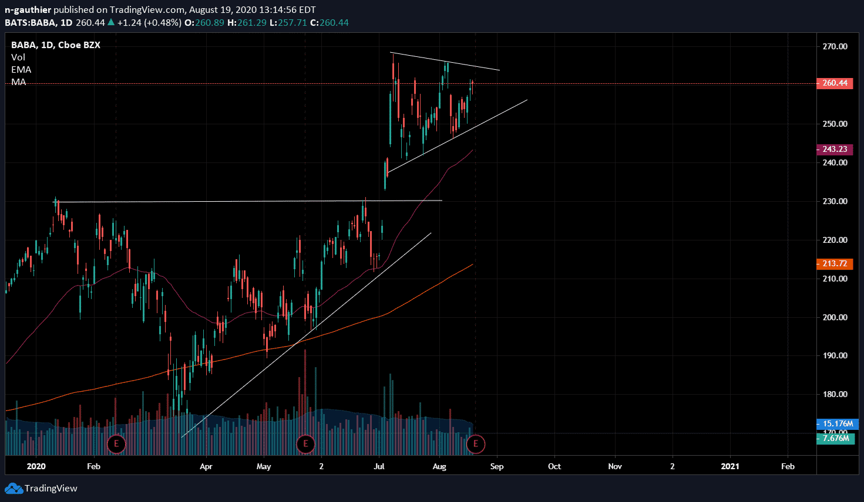Click the 200.00 price axis label
The image size is (864, 502).
tap(835, 317)
